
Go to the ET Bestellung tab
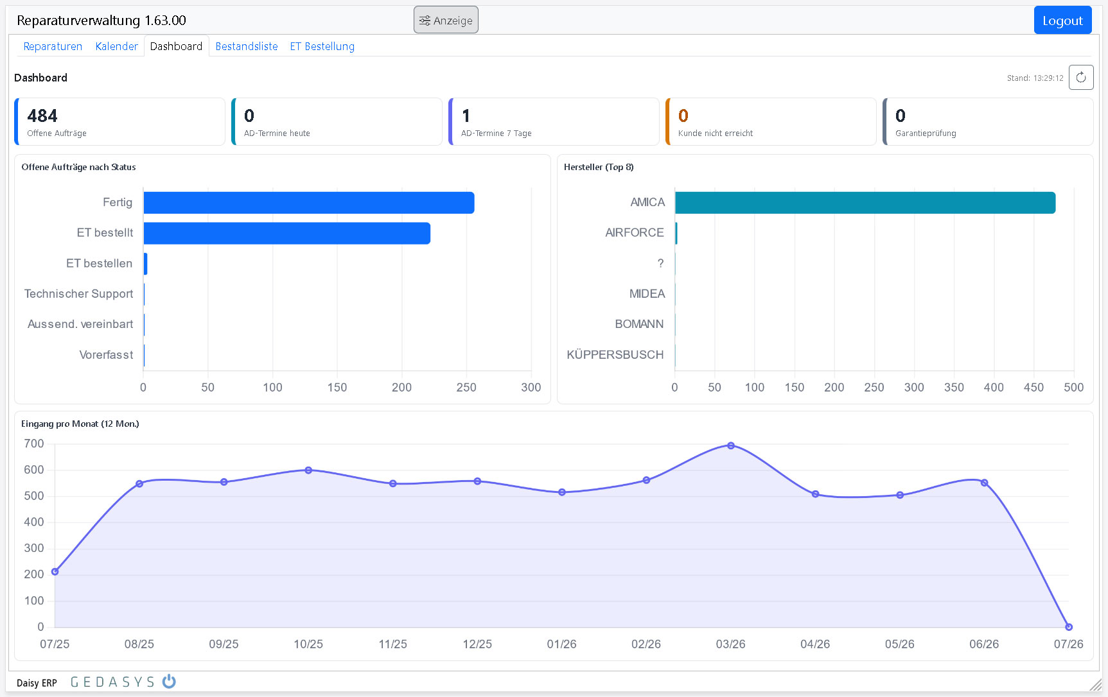(x=322, y=46)
